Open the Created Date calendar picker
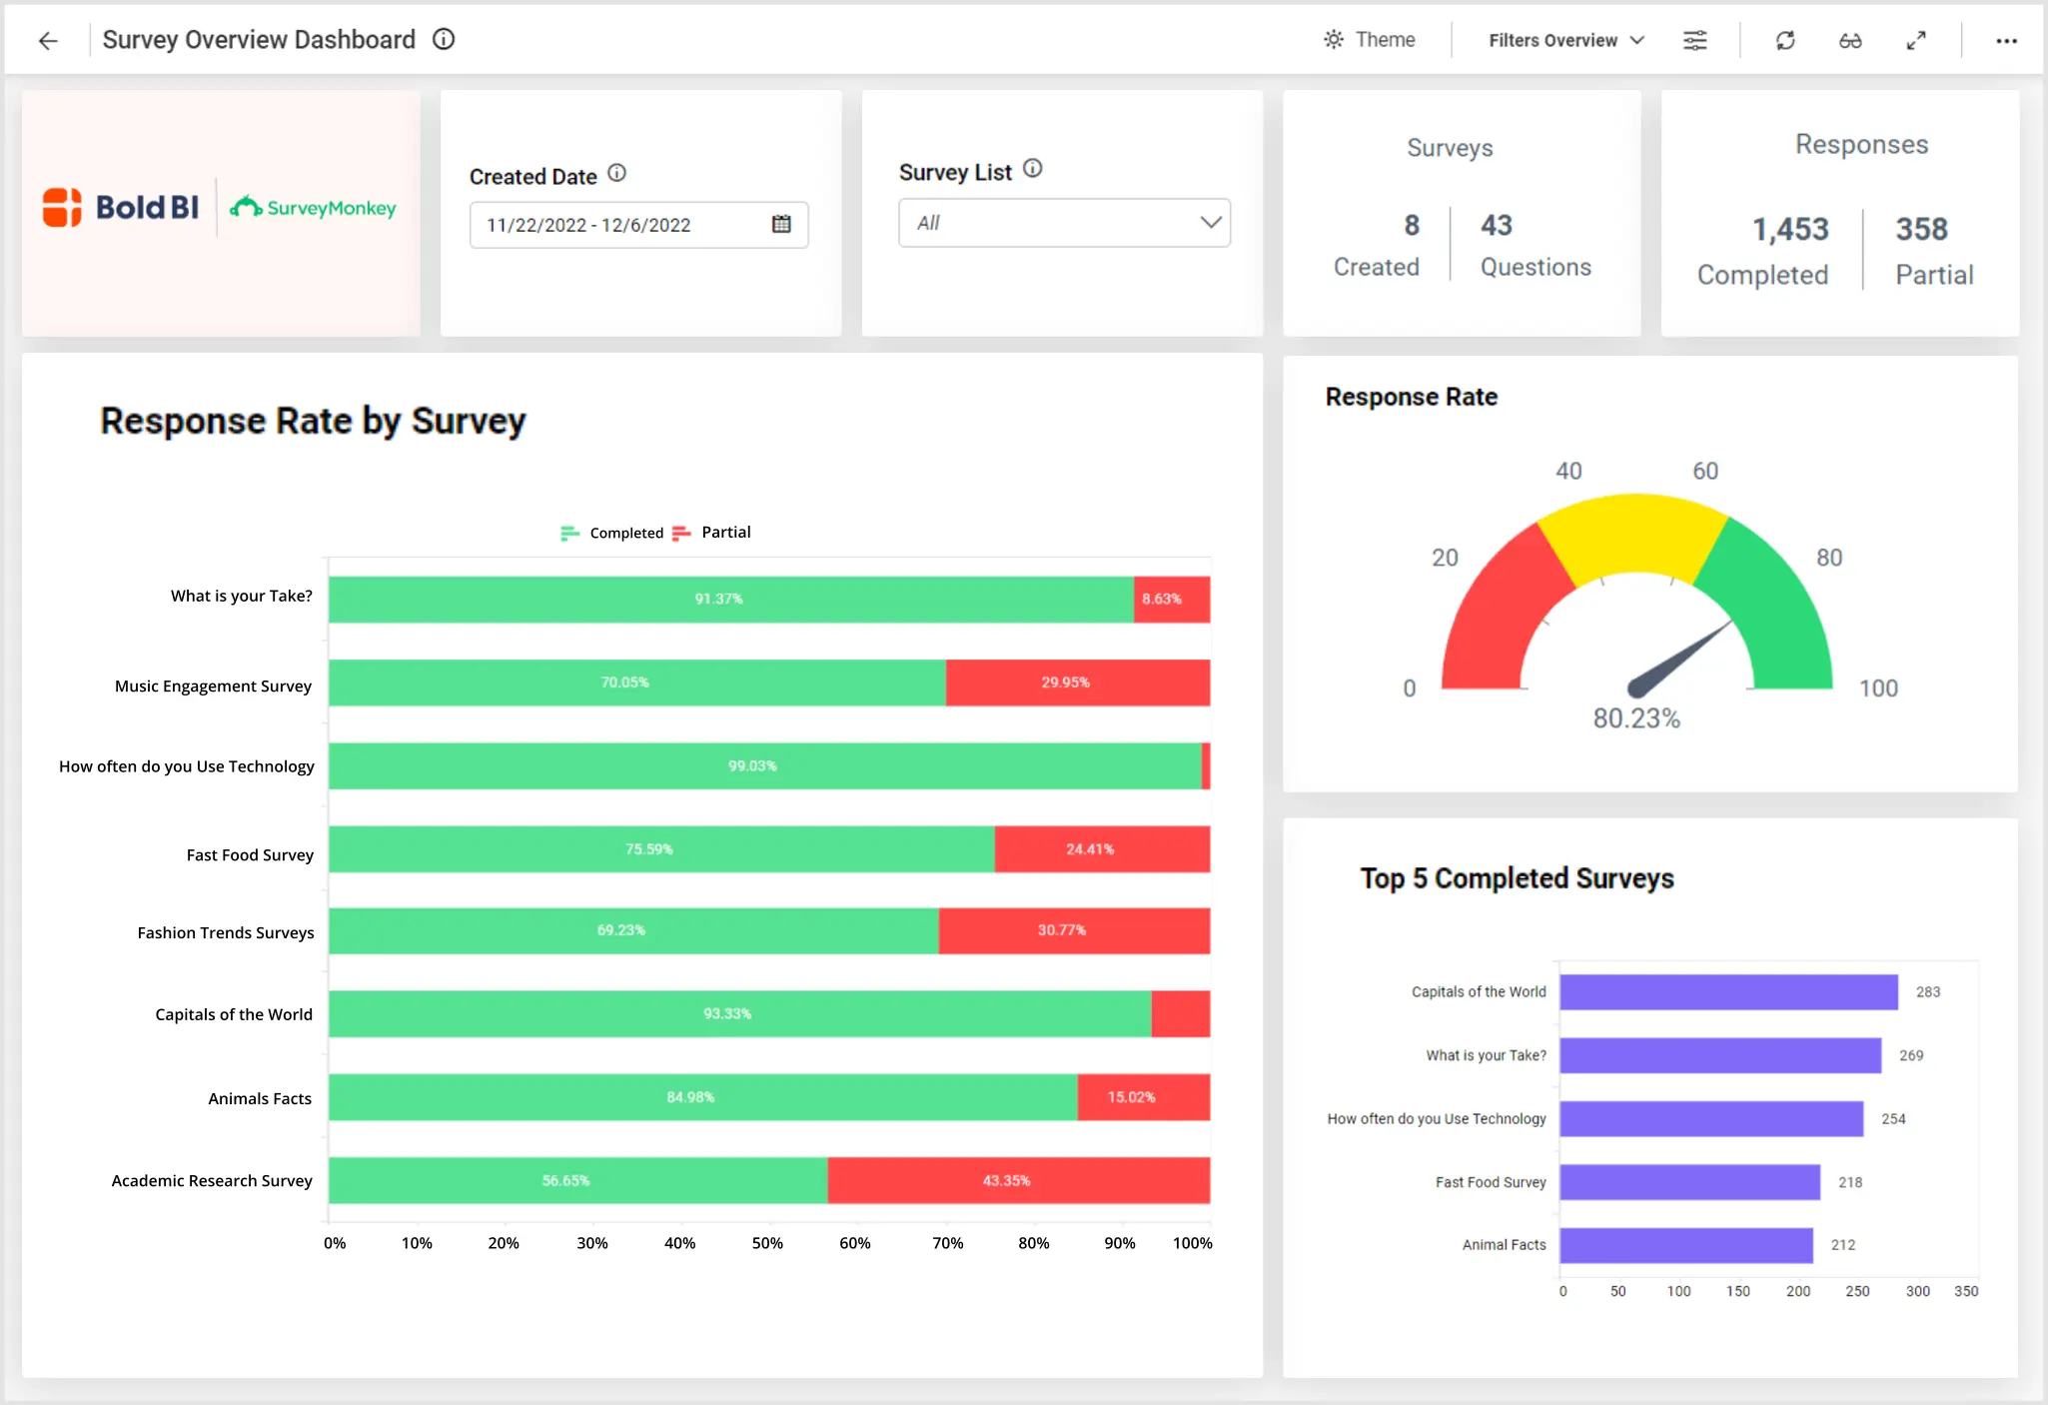 click(x=781, y=224)
